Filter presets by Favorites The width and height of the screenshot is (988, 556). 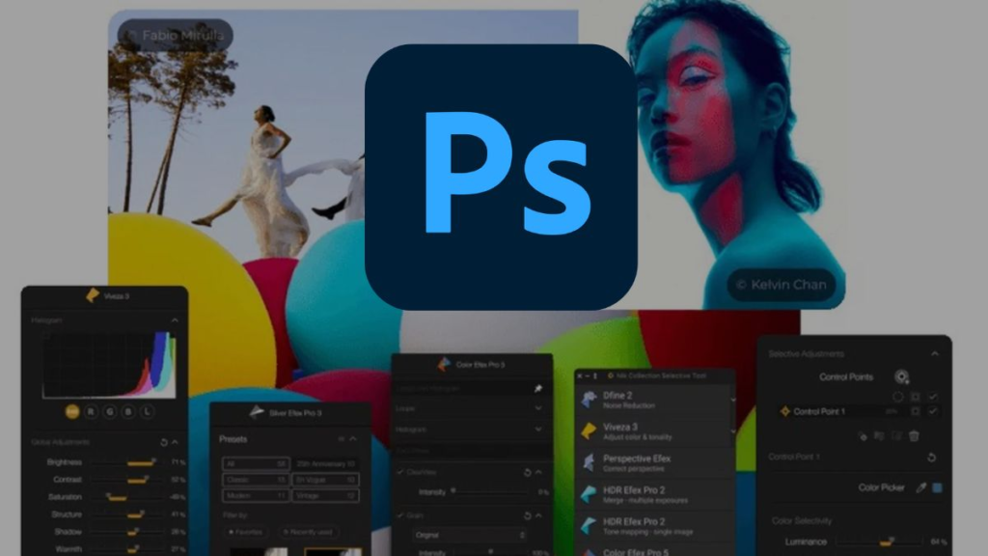pyautogui.click(x=248, y=531)
